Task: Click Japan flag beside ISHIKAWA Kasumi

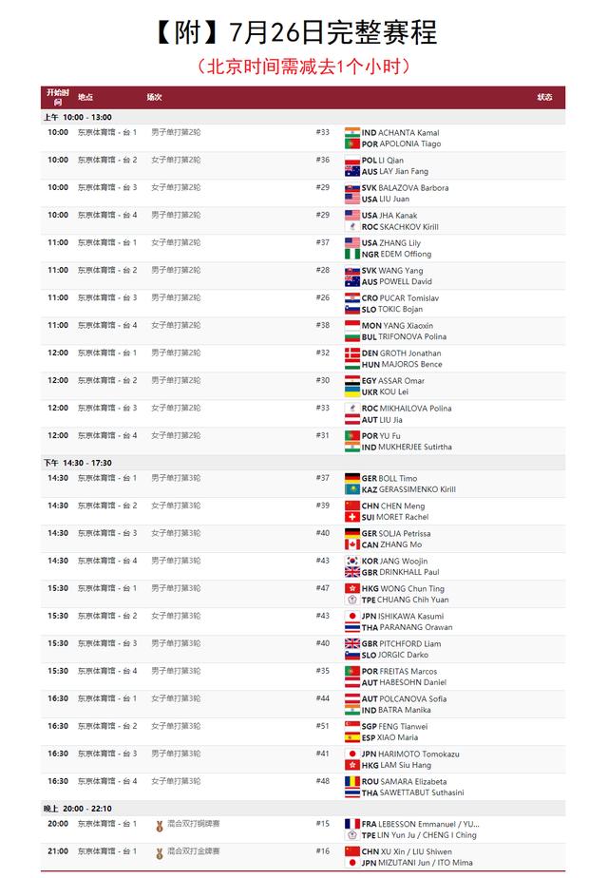Action: click(x=352, y=616)
